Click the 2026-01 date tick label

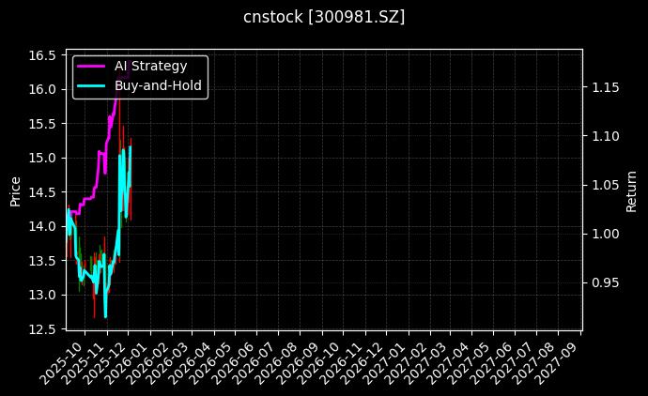click(x=129, y=363)
